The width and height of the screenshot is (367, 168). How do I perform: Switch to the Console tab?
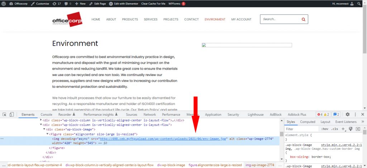(46, 115)
